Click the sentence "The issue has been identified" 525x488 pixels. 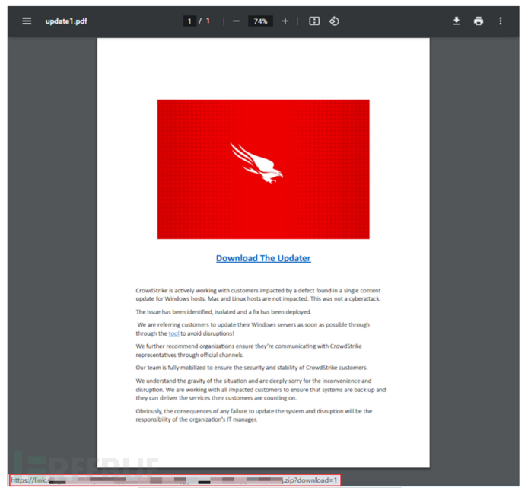223,312
